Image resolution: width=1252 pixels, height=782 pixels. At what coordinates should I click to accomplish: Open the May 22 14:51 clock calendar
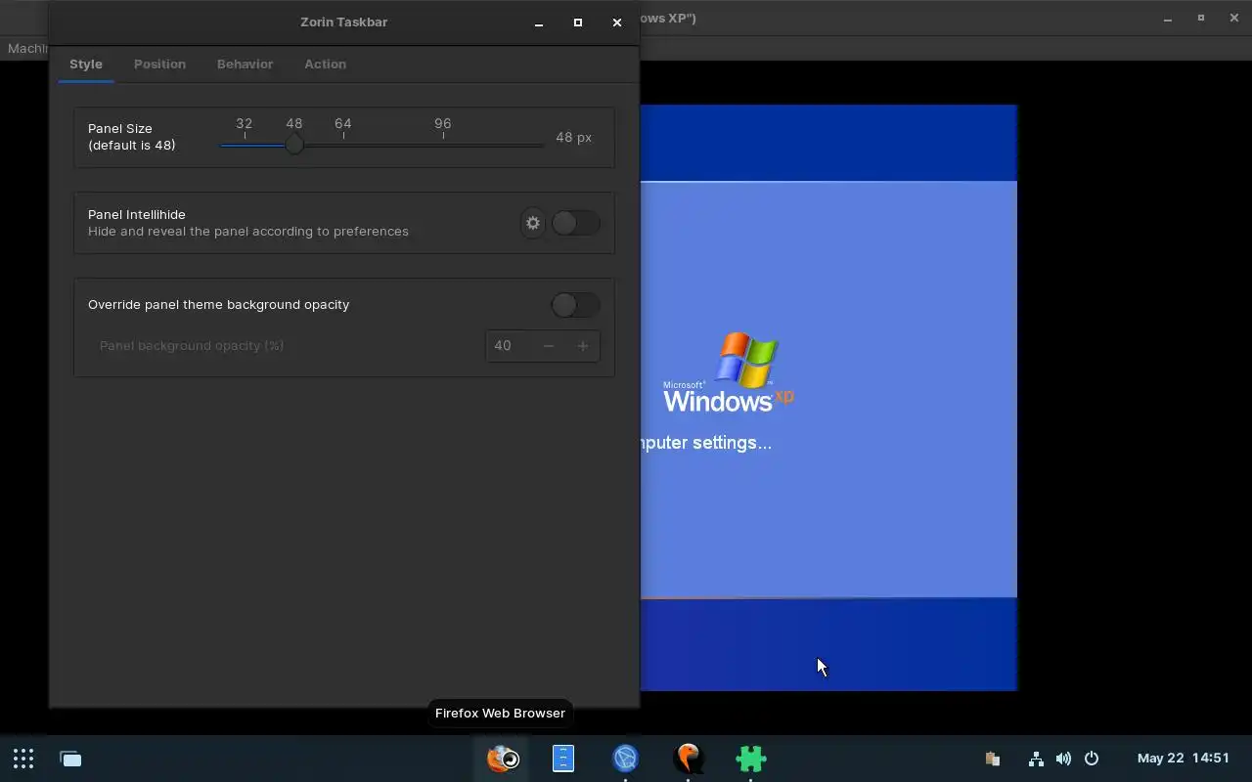coord(1184,759)
